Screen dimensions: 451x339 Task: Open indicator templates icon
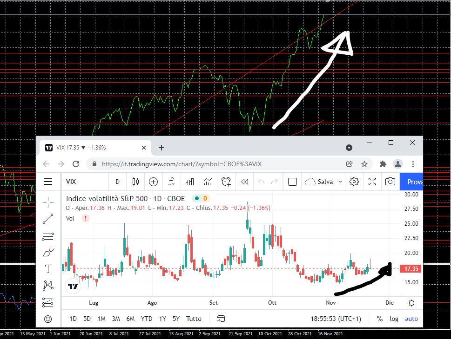pyautogui.click(x=208, y=182)
